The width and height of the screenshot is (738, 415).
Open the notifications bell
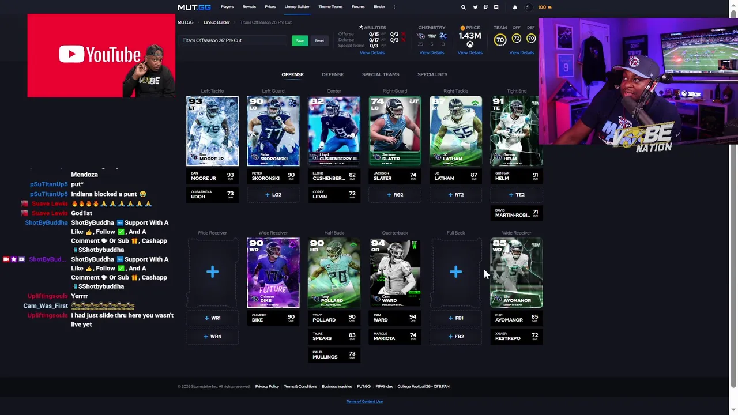515,7
